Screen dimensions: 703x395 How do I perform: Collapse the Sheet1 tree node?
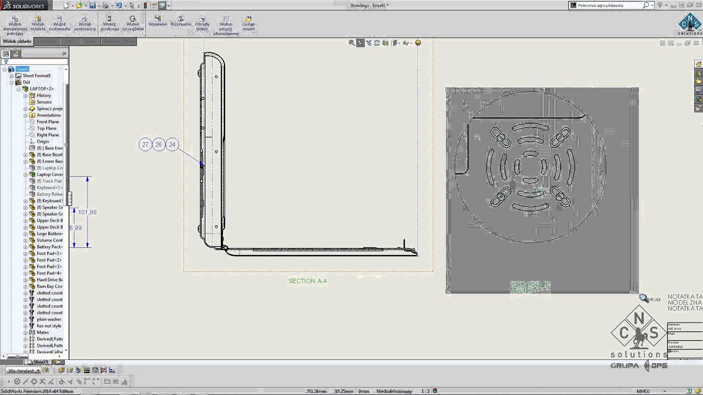tap(4, 69)
